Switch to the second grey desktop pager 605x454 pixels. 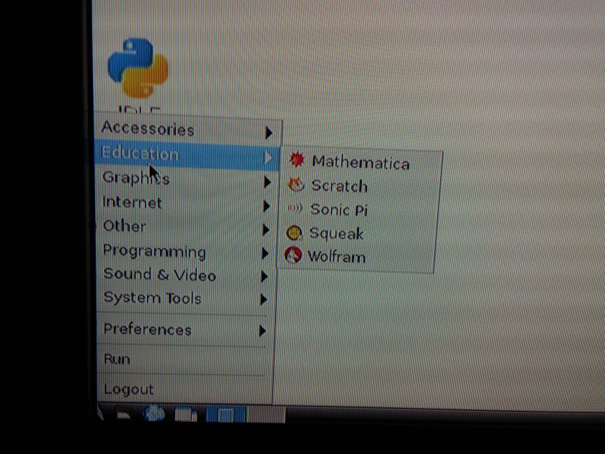coord(266,415)
